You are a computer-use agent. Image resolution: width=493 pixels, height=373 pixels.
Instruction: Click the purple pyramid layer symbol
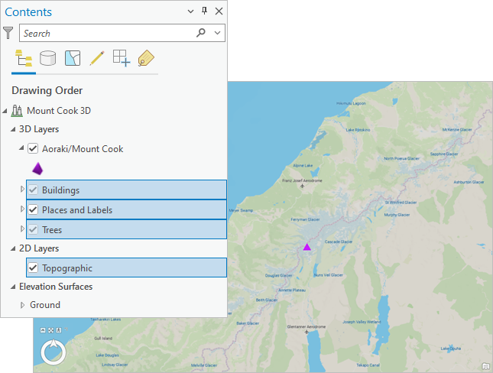tap(37, 169)
